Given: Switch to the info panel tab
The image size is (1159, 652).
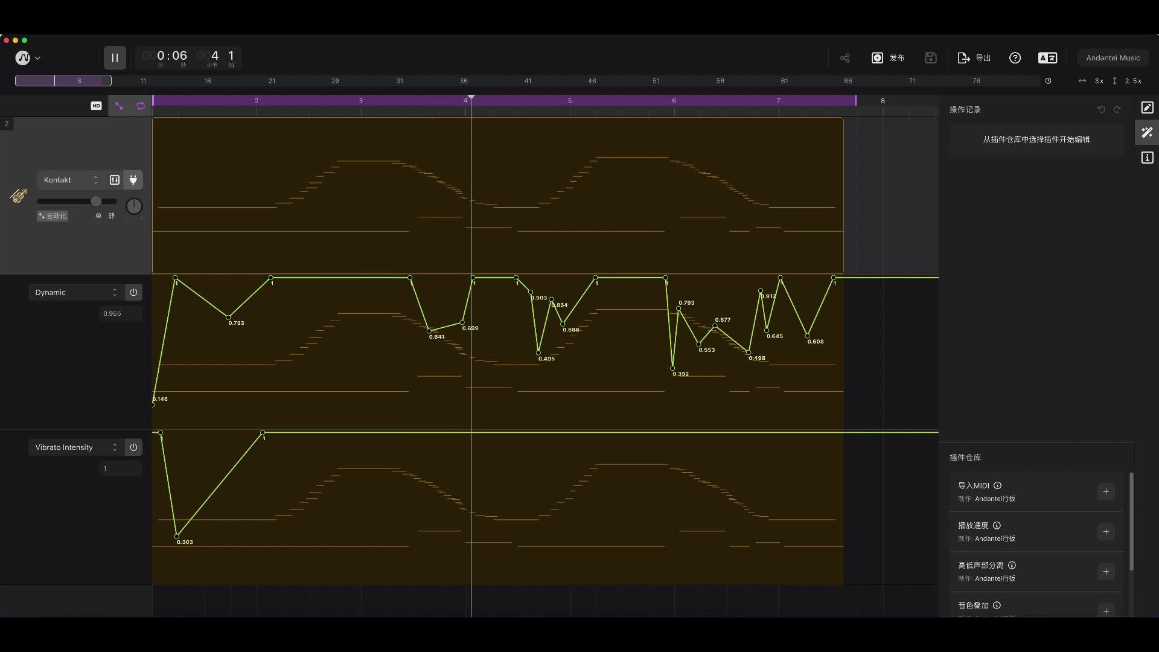Looking at the screenshot, I should (1146, 158).
